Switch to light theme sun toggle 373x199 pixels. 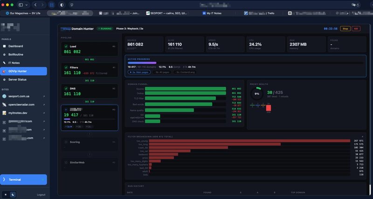pos(6,195)
